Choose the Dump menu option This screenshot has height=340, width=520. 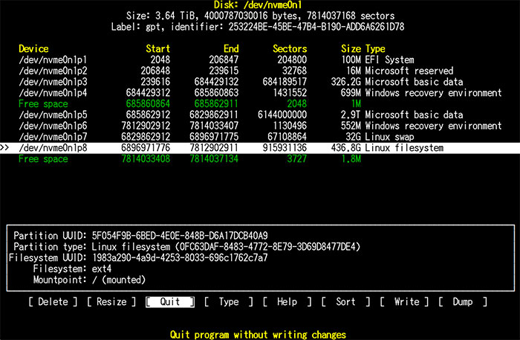463,302
